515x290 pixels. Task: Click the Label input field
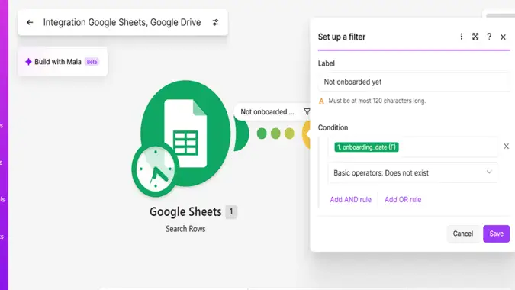click(x=414, y=82)
